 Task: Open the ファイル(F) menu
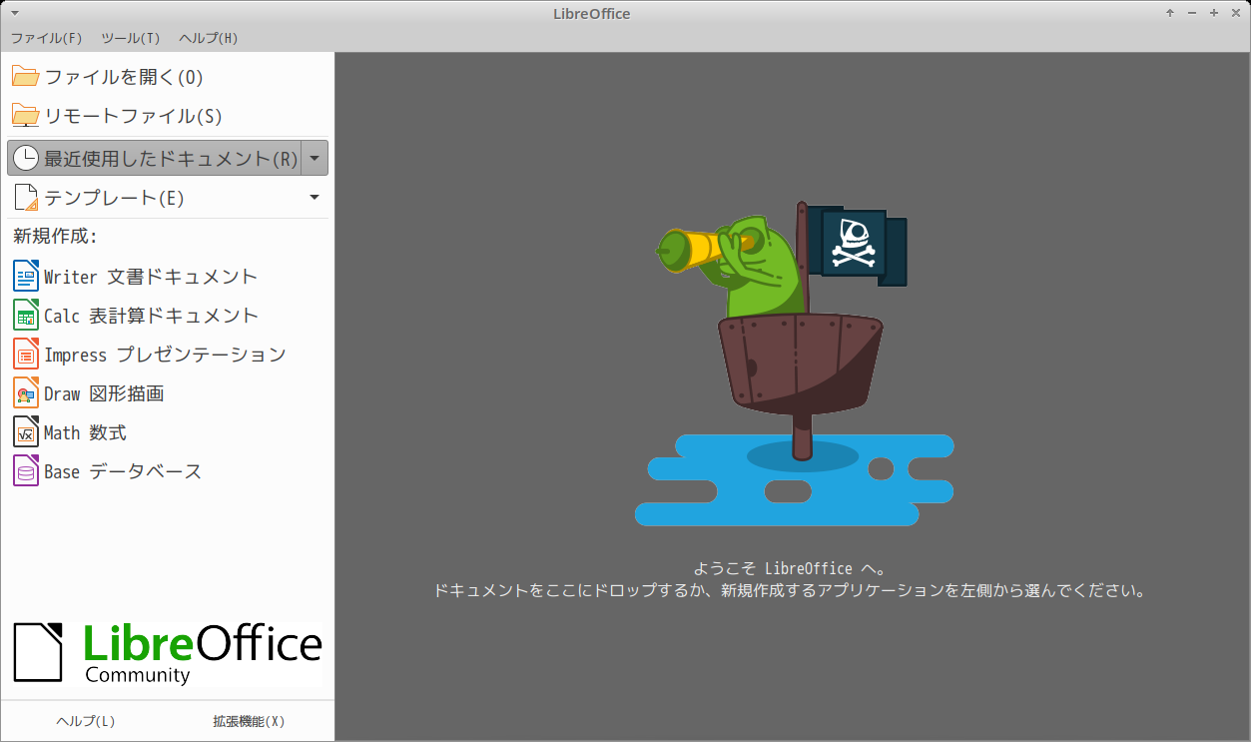pyautogui.click(x=46, y=38)
